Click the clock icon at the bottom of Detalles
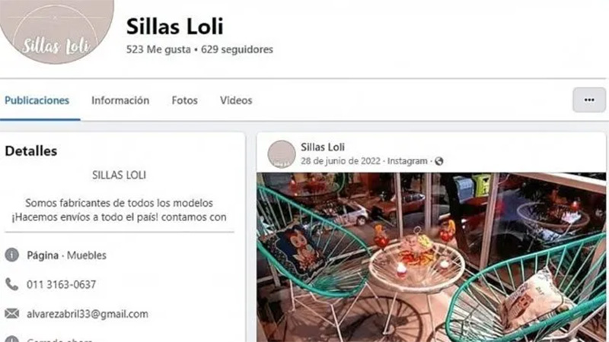Image resolution: width=609 pixels, height=342 pixels. pyautogui.click(x=11, y=339)
